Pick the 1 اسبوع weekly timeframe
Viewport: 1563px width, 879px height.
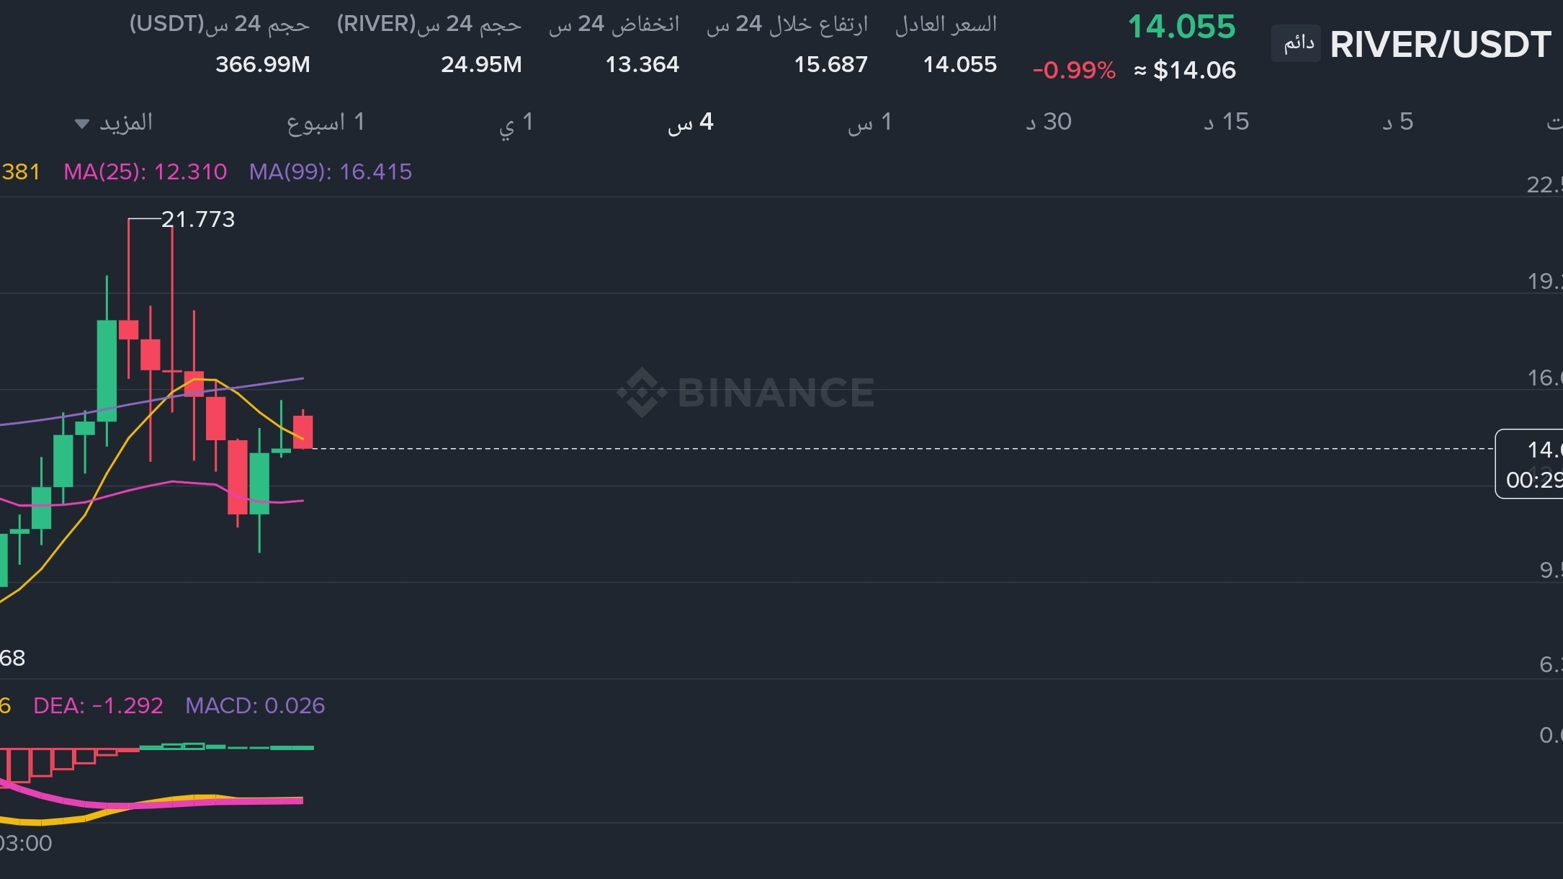pos(326,122)
